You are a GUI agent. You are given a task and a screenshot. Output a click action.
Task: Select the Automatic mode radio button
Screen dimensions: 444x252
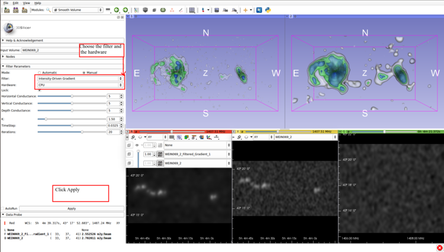(x=40, y=73)
